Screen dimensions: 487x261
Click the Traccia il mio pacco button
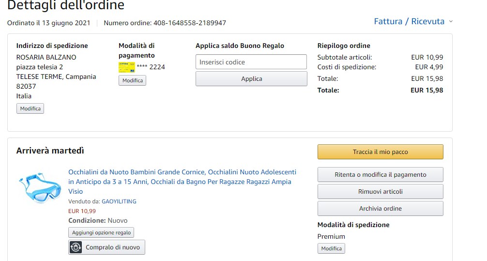click(x=380, y=152)
